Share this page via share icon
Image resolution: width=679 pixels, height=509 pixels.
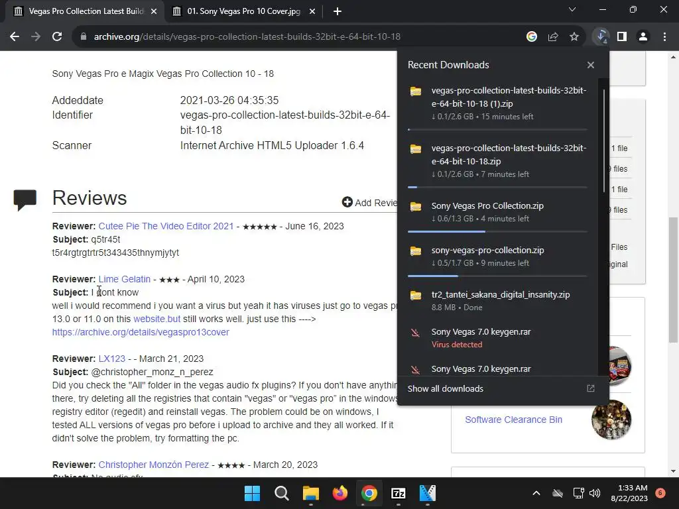coord(552,37)
